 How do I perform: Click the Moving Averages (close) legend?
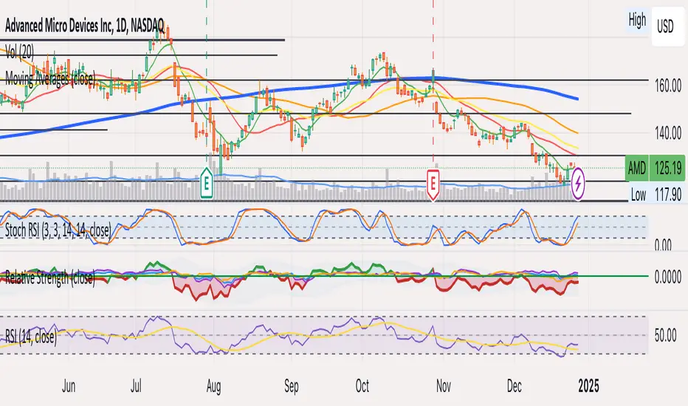point(50,78)
